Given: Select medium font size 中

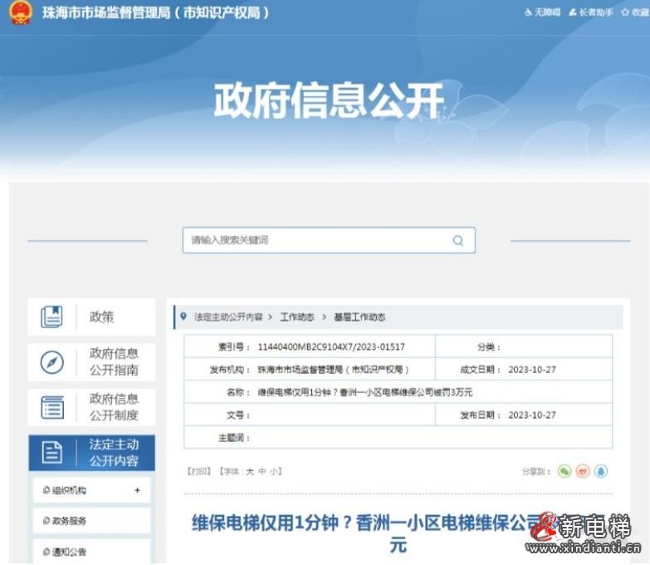Looking at the screenshot, I should [x=261, y=471].
